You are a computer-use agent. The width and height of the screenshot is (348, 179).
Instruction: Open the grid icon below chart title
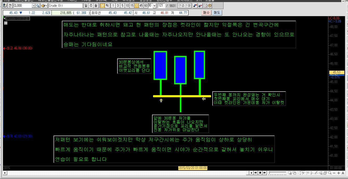click(x=6, y=23)
